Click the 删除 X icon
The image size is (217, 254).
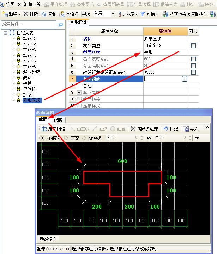(26, 14)
